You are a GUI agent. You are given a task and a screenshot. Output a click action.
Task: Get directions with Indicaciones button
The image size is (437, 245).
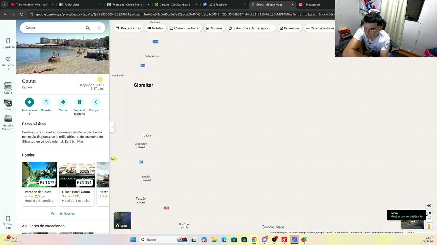[30, 102]
